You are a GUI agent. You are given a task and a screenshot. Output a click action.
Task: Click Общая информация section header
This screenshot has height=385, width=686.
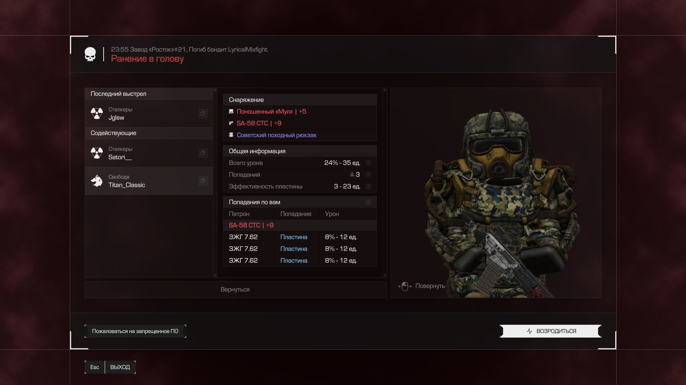click(300, 151)
